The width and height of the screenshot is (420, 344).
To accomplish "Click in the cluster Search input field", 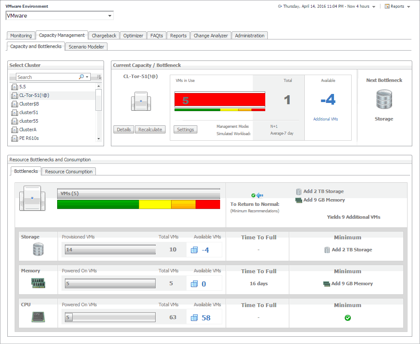I will [x=47, y=77].
